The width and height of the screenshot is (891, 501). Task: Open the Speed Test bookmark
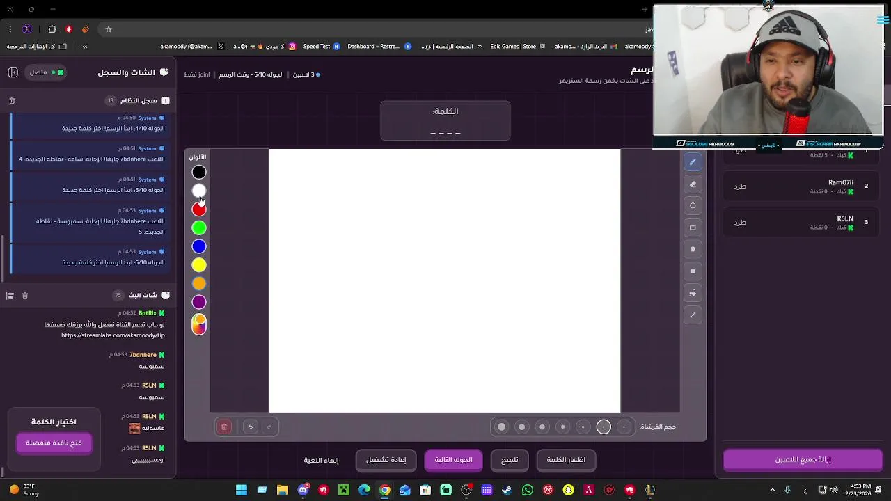(322, 47)
